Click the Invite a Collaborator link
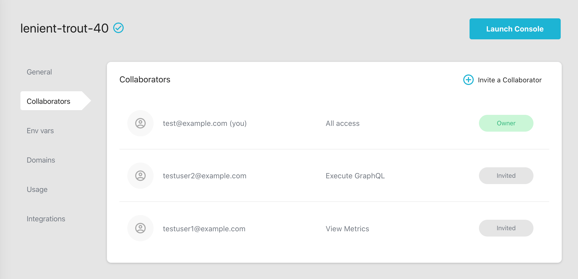578x279 pixels. coord(510,80)
